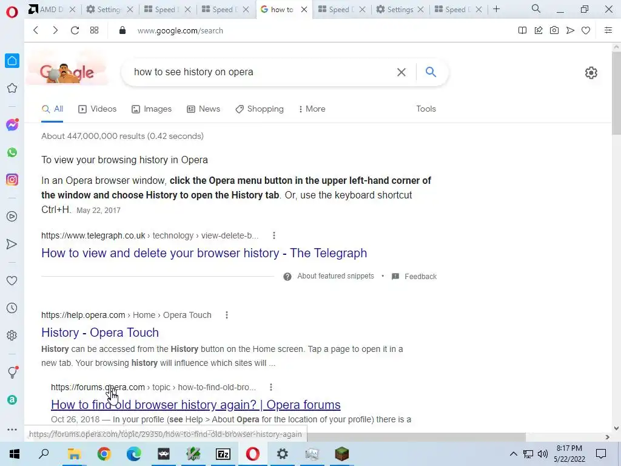The image size is (621, 466).
Task: Open sidebar My Flow arrow icon
Action: coord(12,244)
